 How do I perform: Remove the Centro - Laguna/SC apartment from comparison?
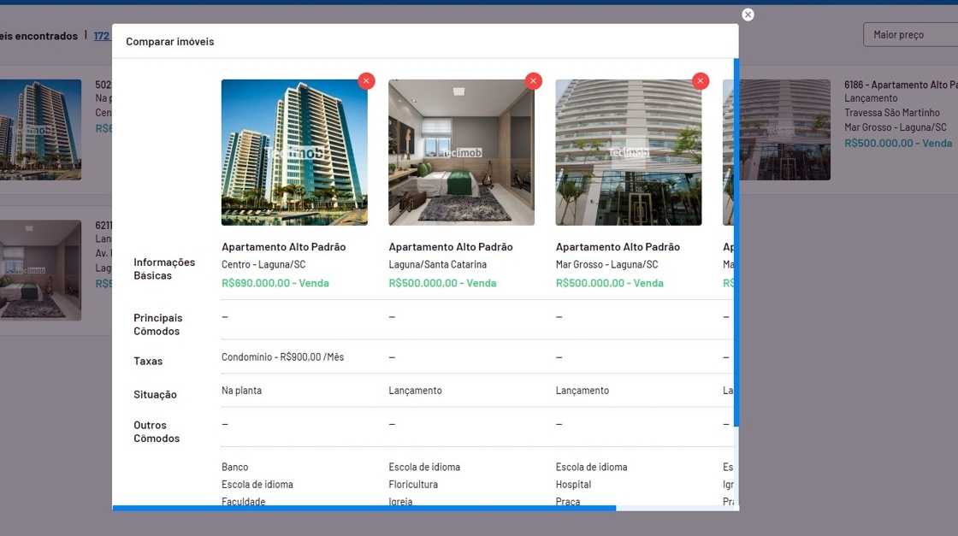[x=366, y=80]
